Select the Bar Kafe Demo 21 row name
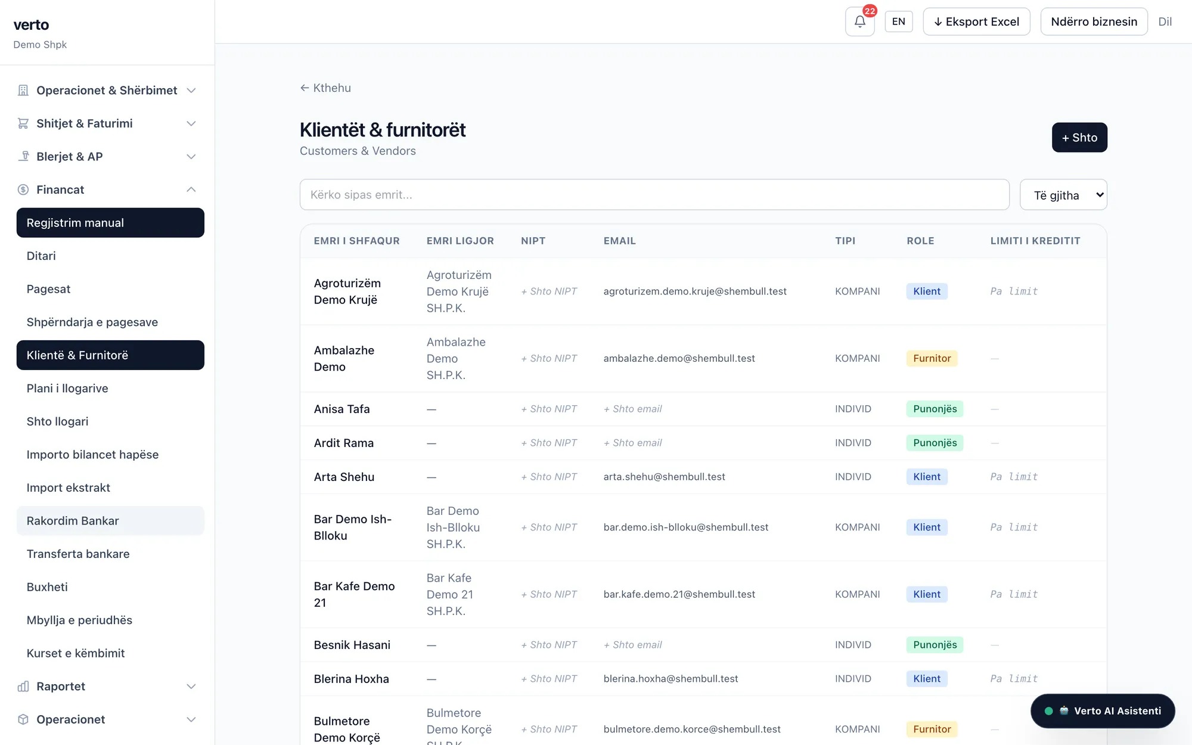This screenshot has width=1192, height=745. pyautogui.click(x=355, y=594)
